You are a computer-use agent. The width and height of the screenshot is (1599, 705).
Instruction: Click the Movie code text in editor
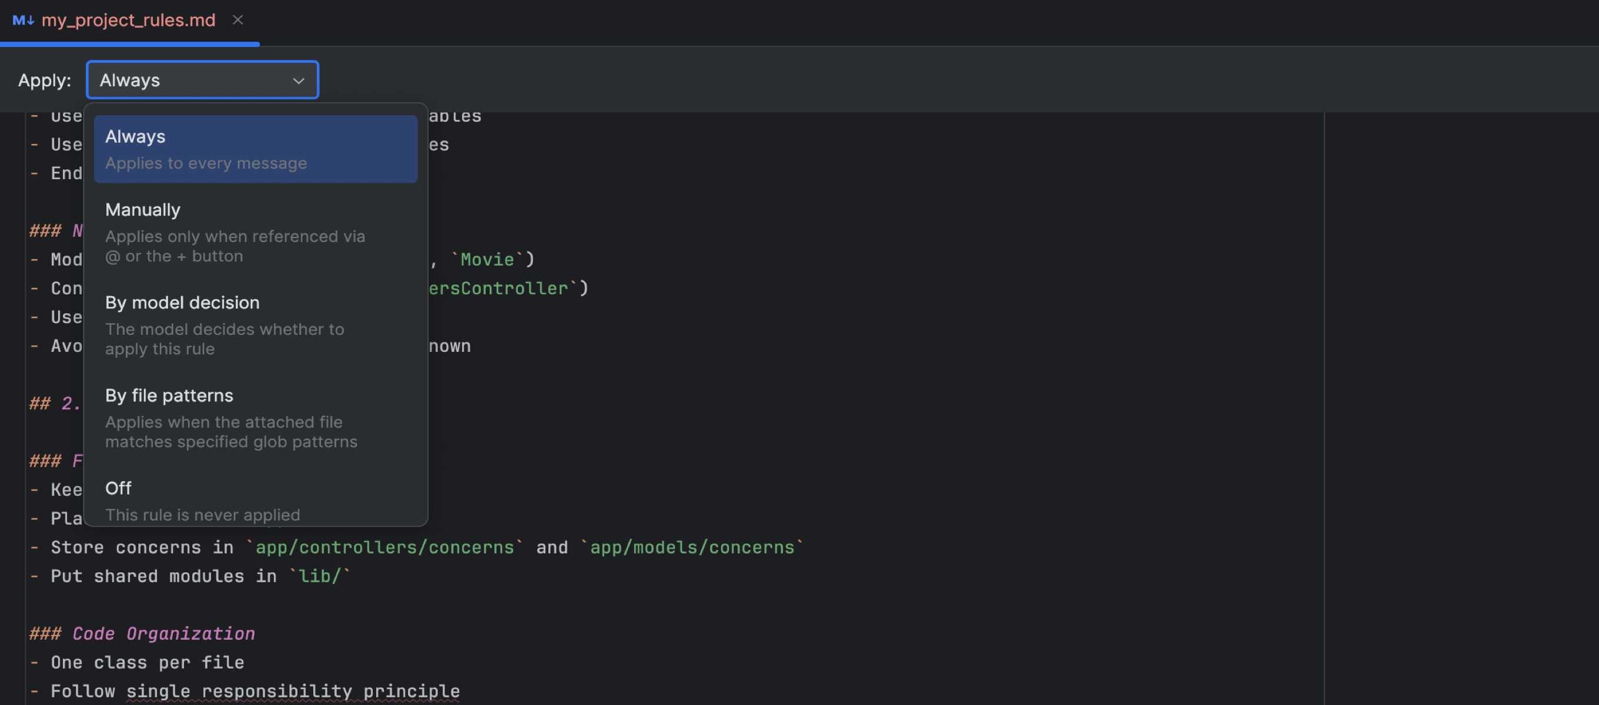pyautogui.click(x=487, y=260)
